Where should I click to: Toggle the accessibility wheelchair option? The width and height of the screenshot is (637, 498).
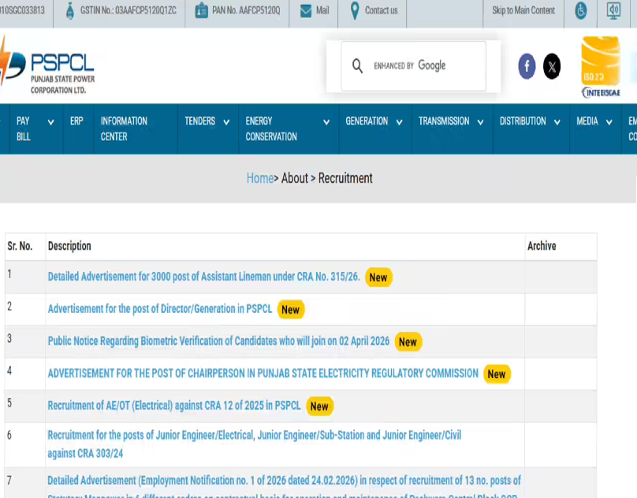click(581, 10)
